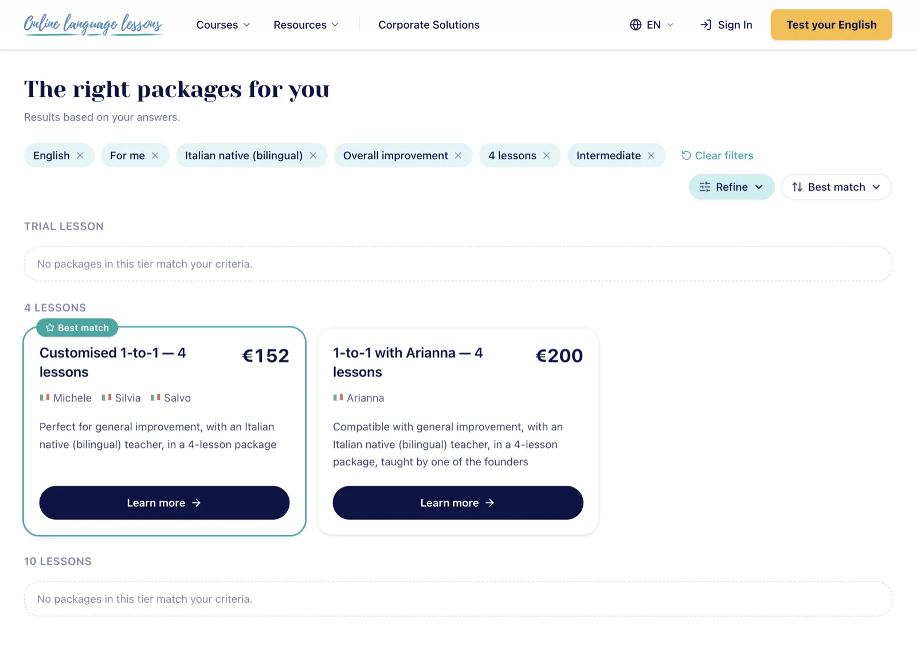917x652 pixels.
Task: Click the Best match star badge
Action: tap(77, 328)
